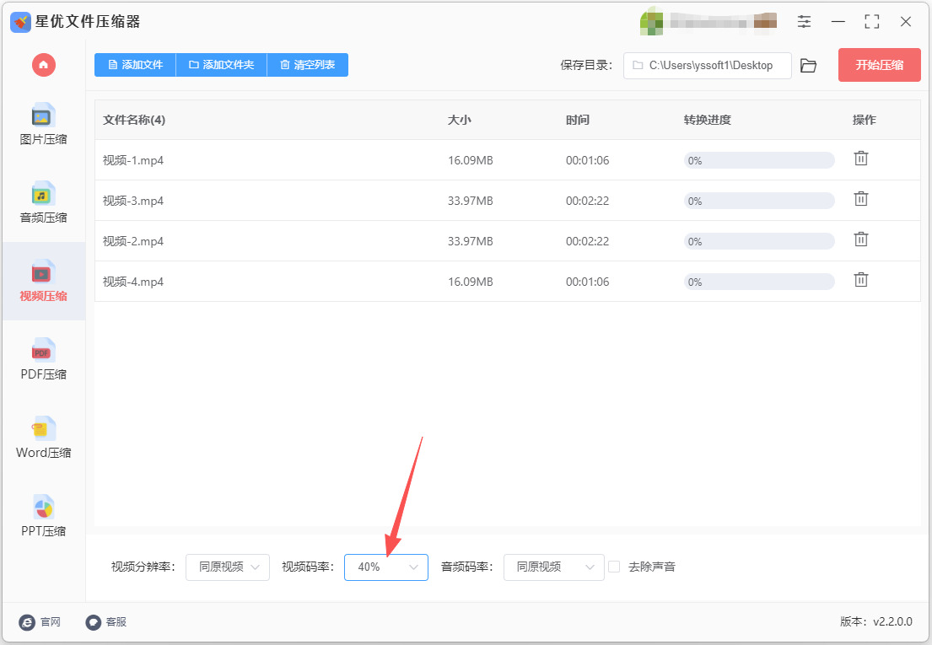Click progress bar of 视频-2.mp4
The height and width of the screenshot is (645, 932).
click(759, 241)
